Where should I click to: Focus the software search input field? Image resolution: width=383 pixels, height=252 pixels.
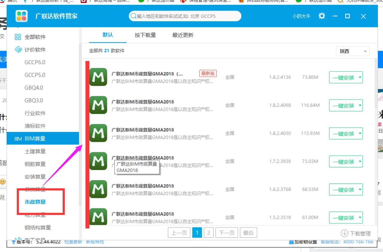(x=185, y=16)
